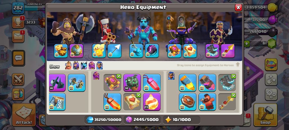289x130 pixels.
Task: Tap the equipped Spiky Ball slot
Action: click(76, 51)
